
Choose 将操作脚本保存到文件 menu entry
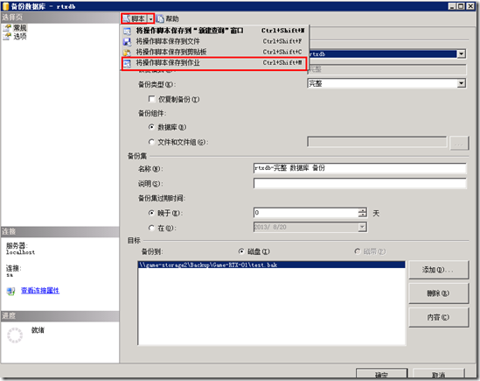(214, 41)
